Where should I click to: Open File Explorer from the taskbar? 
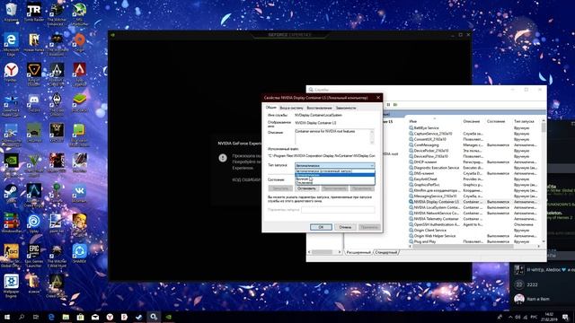(x=66, y=317)
